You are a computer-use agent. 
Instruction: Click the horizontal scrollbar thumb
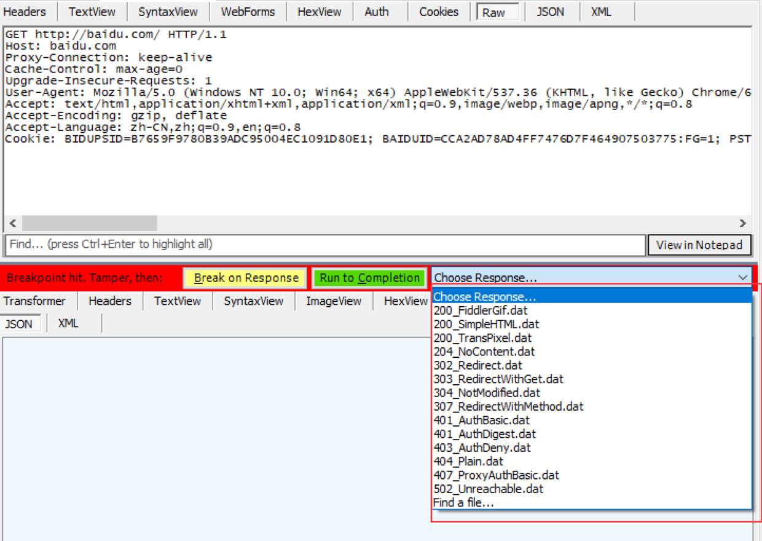(x=89, y=223)
